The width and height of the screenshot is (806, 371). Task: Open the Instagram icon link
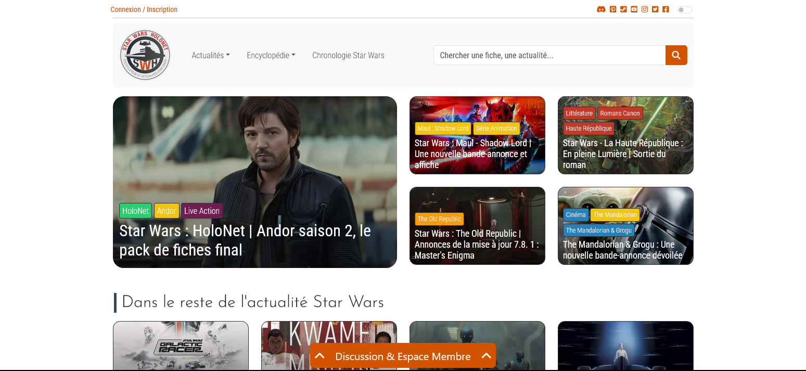coord(645,9)
